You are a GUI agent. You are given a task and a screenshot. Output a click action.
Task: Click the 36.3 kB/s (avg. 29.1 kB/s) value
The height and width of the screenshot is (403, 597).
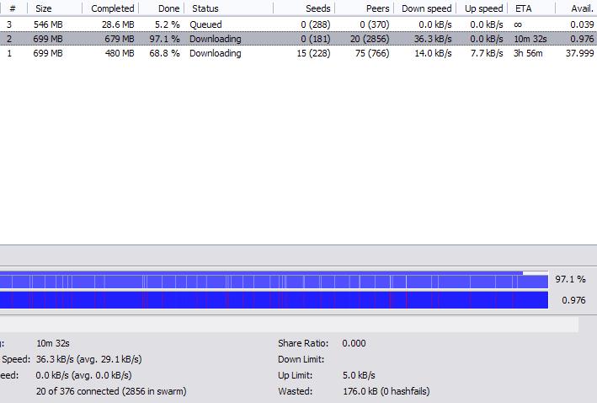(88, 359)
